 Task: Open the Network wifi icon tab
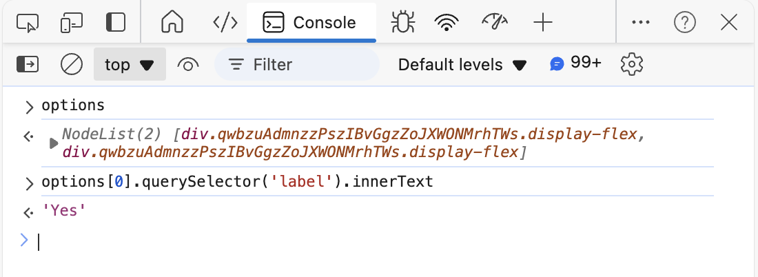(447, 23)
